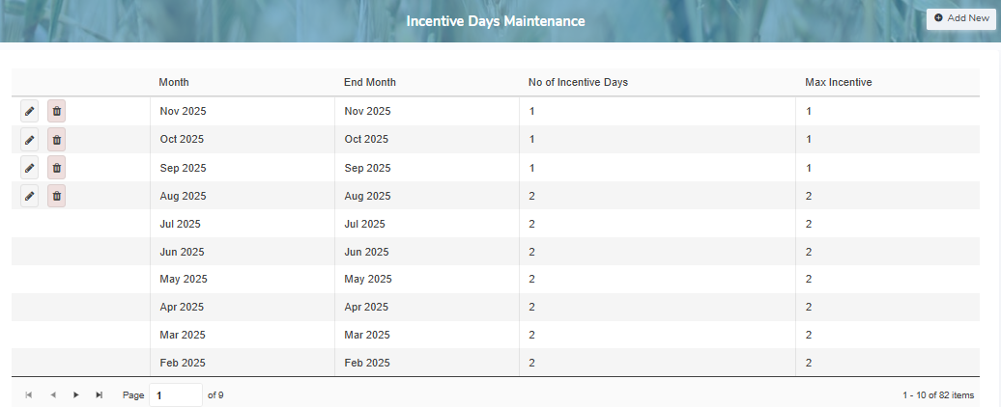Screen dimensions: 1001x407
Task: Sort by No of Incentive Days header
Action: (578, 83)
